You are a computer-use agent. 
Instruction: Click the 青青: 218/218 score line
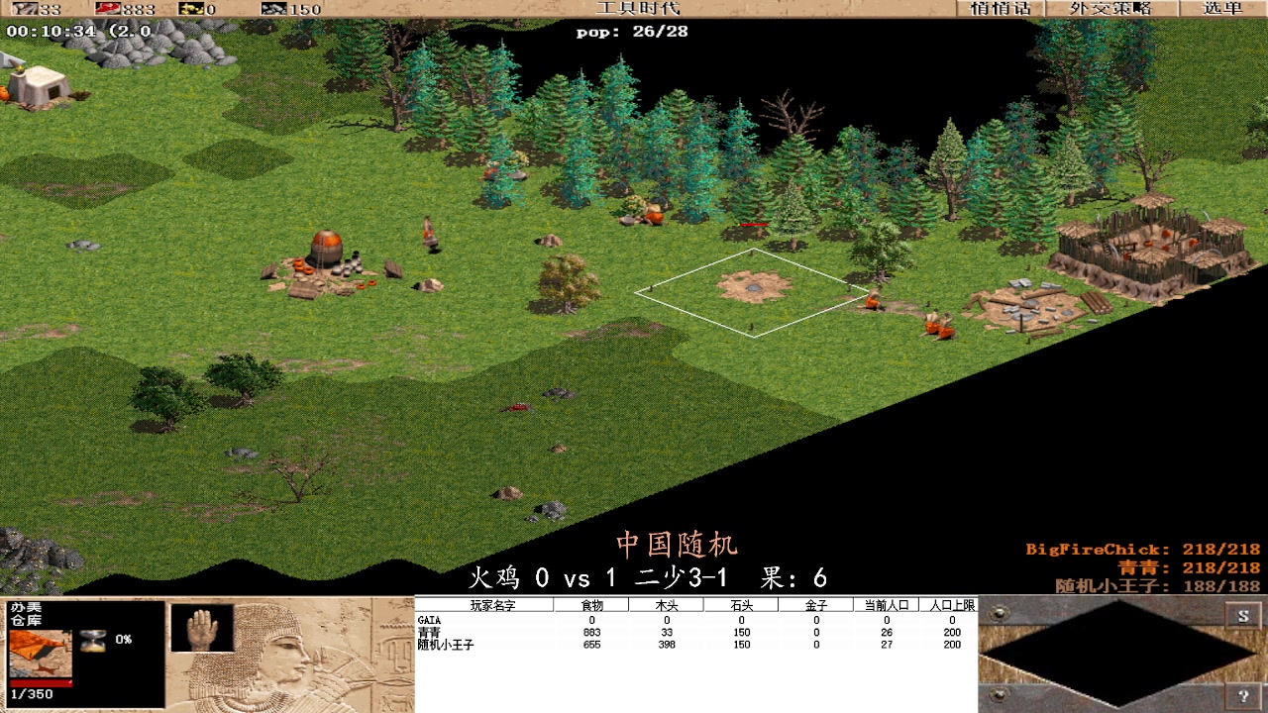[x=1189, y=567]
